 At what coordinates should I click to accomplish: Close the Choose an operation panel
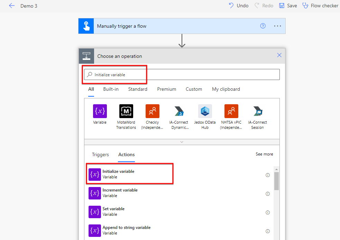tap(279, 55)
